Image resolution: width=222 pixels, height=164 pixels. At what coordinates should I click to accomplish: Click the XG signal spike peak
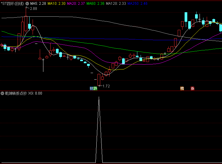click(x=99, y=97)
